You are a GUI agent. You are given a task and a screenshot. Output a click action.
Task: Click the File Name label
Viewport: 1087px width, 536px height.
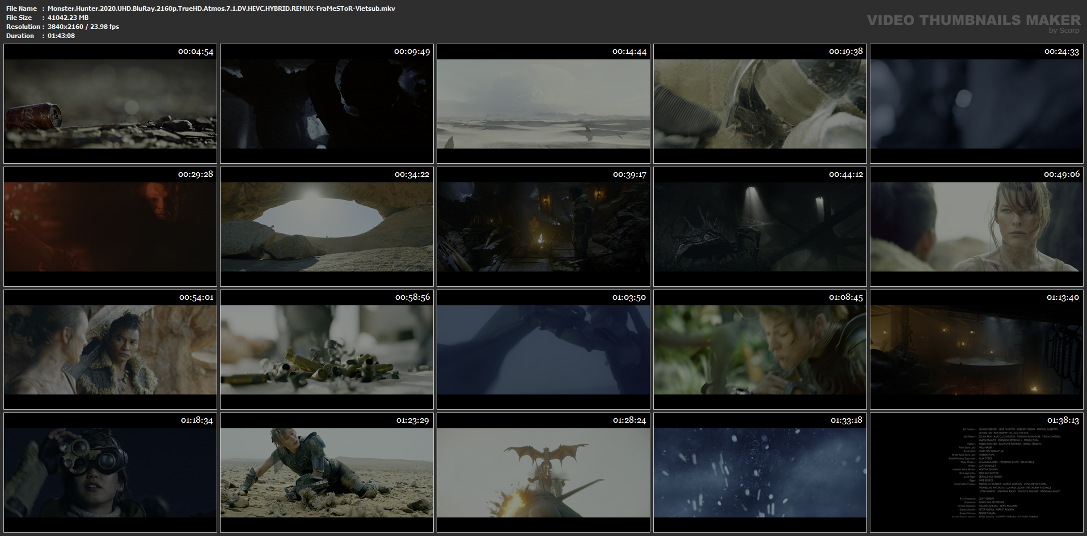coord(22,8)
